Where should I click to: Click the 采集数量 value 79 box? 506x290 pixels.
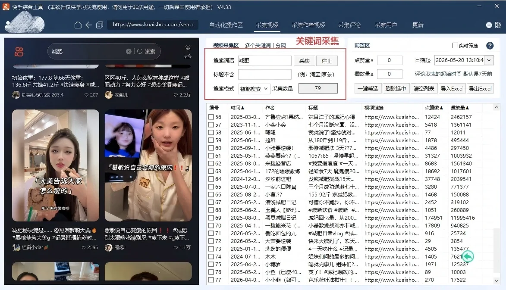[318, 88]
